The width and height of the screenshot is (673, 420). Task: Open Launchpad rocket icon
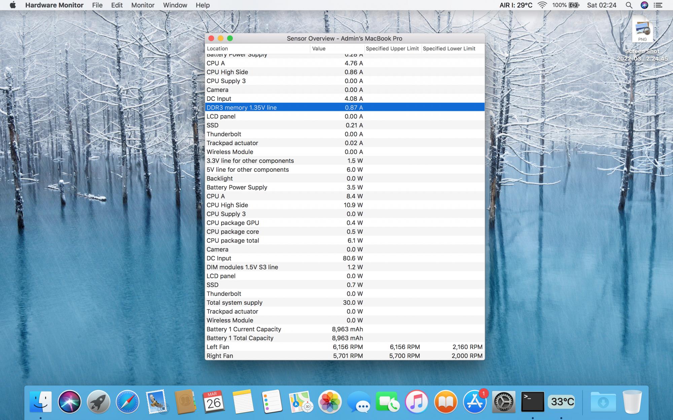(x=99, y=402)
